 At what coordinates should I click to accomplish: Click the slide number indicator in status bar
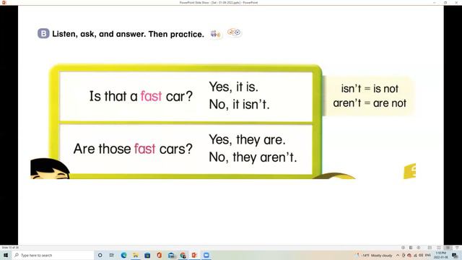10,248
